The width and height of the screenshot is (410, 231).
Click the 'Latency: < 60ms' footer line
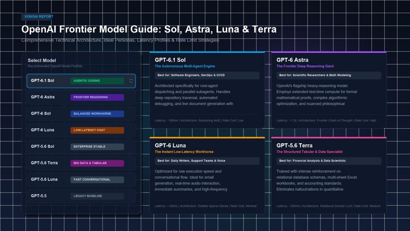pyautogui.click(x=205, y=206)
